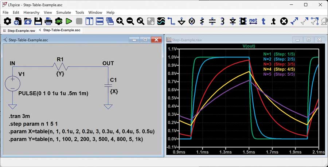
Task: Click the Zoom to Fit magnifier icon
Action: pos(140,21)
